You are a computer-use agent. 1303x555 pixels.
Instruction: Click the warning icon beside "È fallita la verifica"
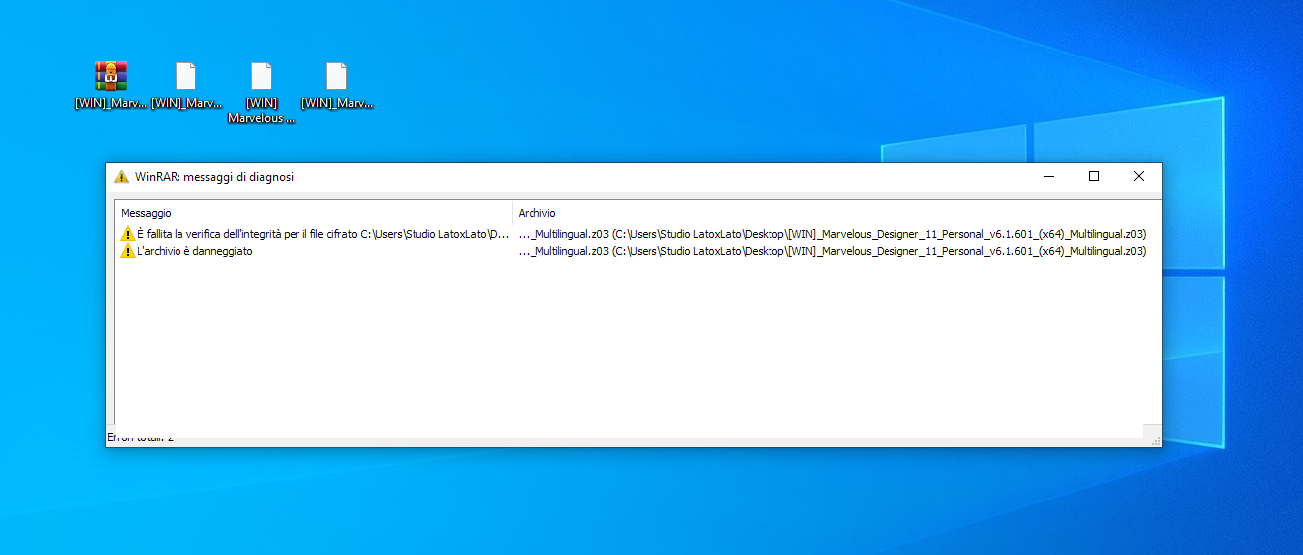[x=128, y=234]
